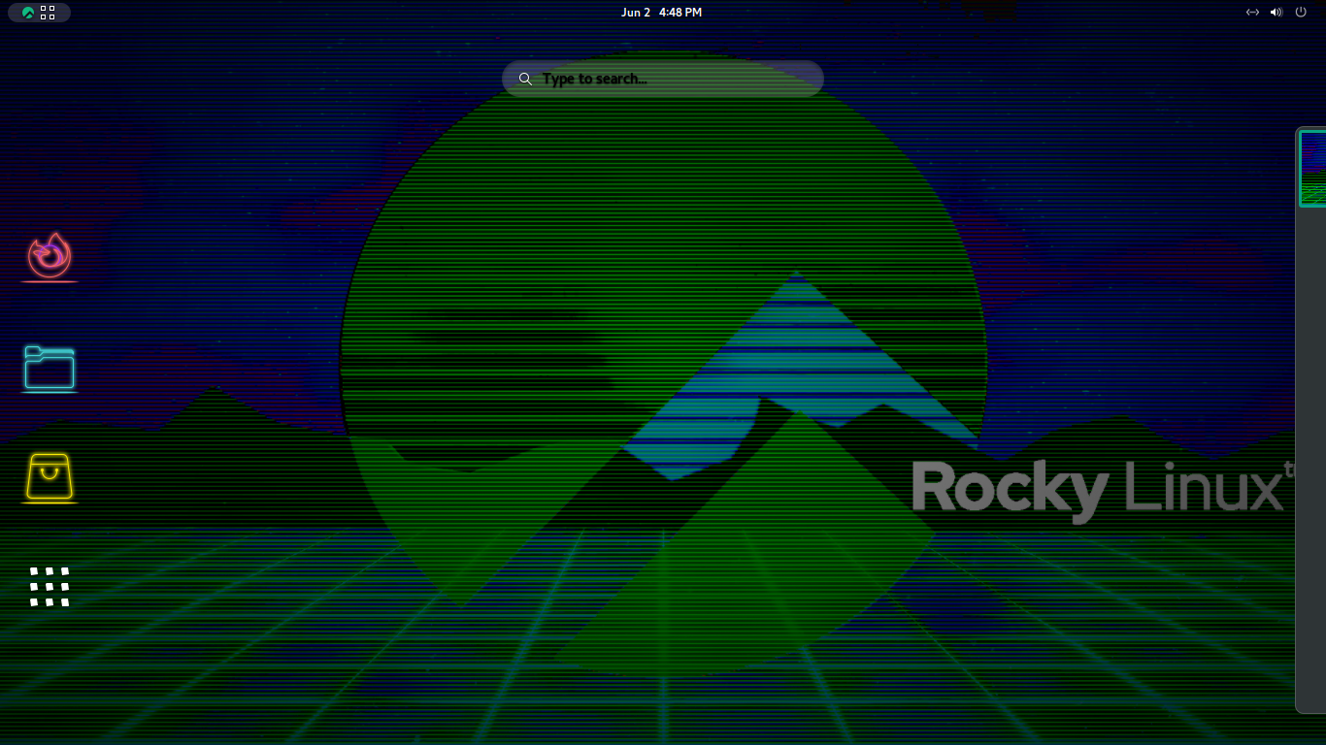Click the magnifier icon in search bar
The image size is (1326, 745).
click(525, 79)
